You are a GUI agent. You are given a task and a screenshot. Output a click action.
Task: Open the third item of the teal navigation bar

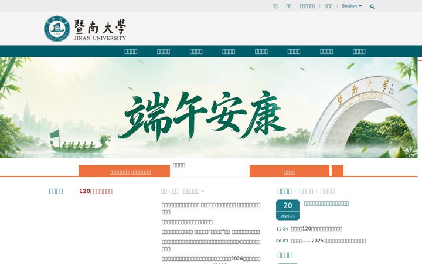click(196, 52)
